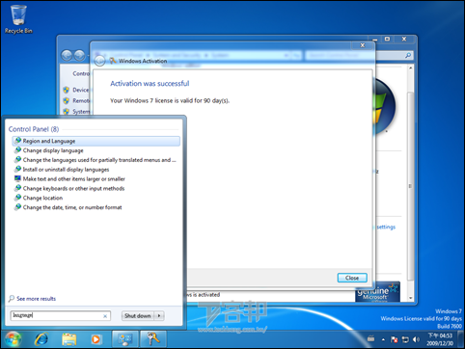Click monitor icon beside Make text larger
The height and width of the screenshot is (349, 465).
tap(17, 178)
